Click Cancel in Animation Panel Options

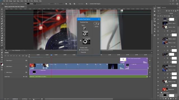(x=96, y=26)
